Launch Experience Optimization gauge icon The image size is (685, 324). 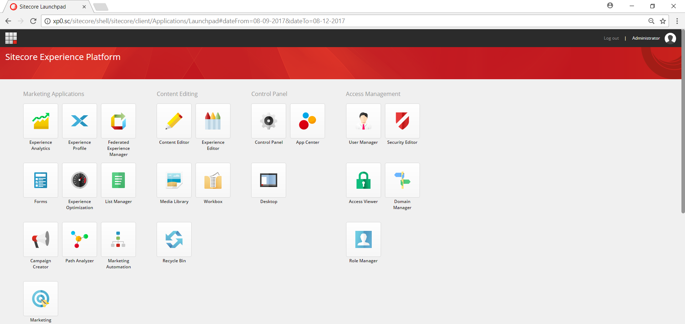[x=80, y=180]
